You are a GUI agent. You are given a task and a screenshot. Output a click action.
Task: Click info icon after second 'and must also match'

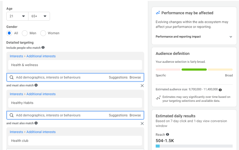(36, 123)
